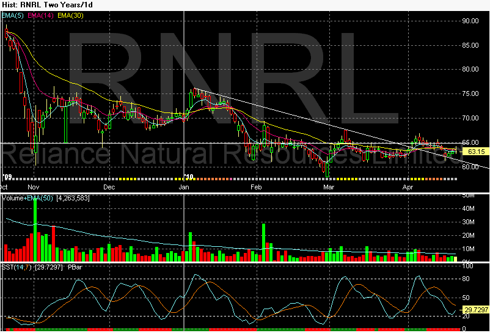Click the current price tag 63.15

pos(476,152)
